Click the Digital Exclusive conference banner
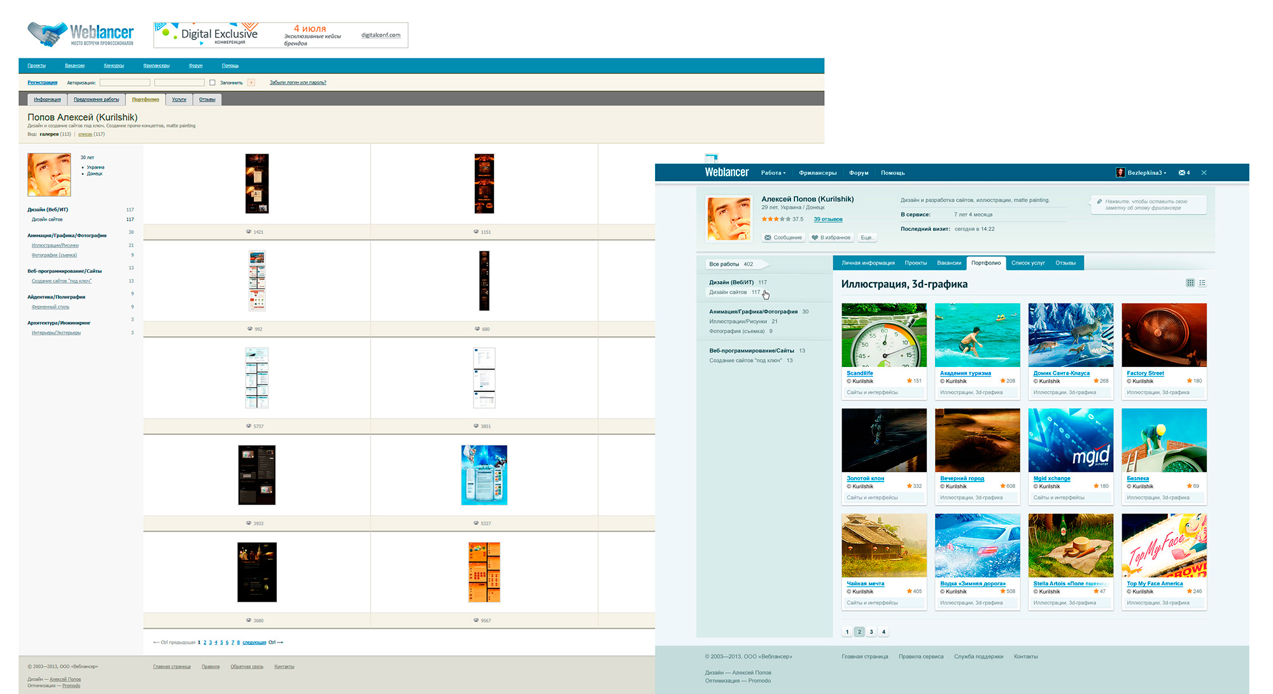Viewport: 1273px width, 694px height. (x=281, y=35)
